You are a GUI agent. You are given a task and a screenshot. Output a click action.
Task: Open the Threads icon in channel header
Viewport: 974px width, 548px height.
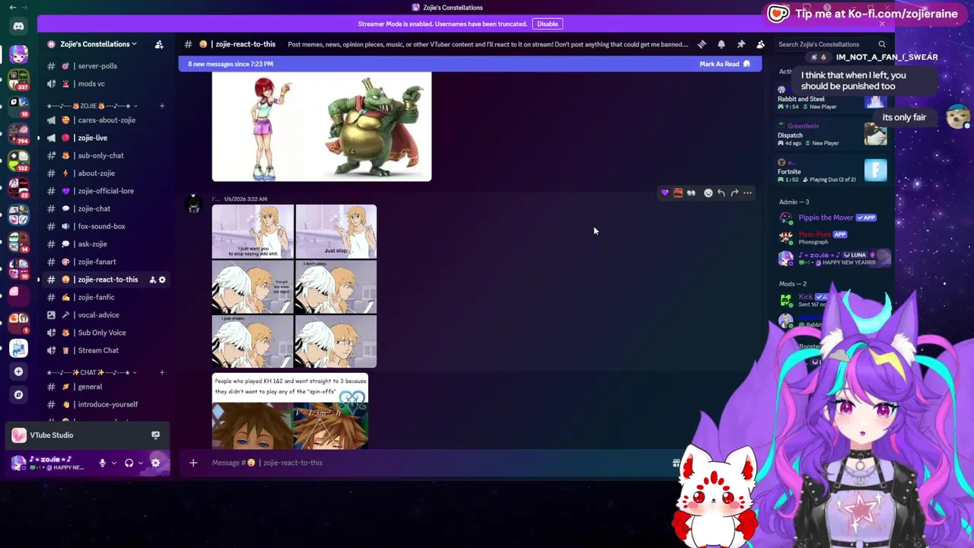(x=702, y=44)
